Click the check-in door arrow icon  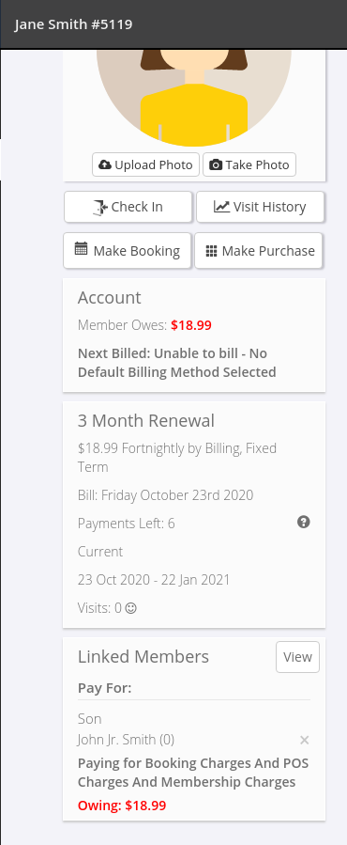[x=100, y=207]
